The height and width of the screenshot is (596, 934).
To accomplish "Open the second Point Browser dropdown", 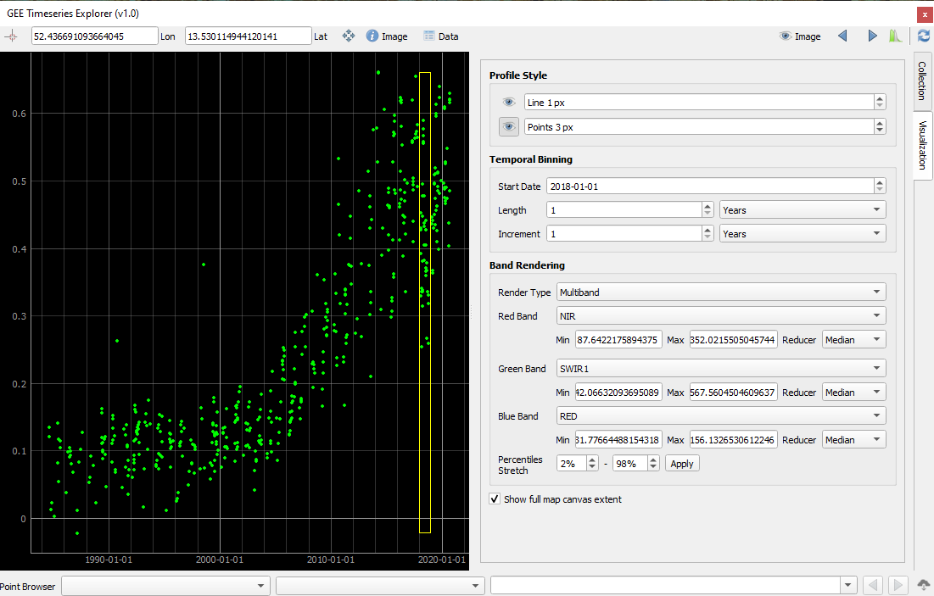I will click(380, 586).
